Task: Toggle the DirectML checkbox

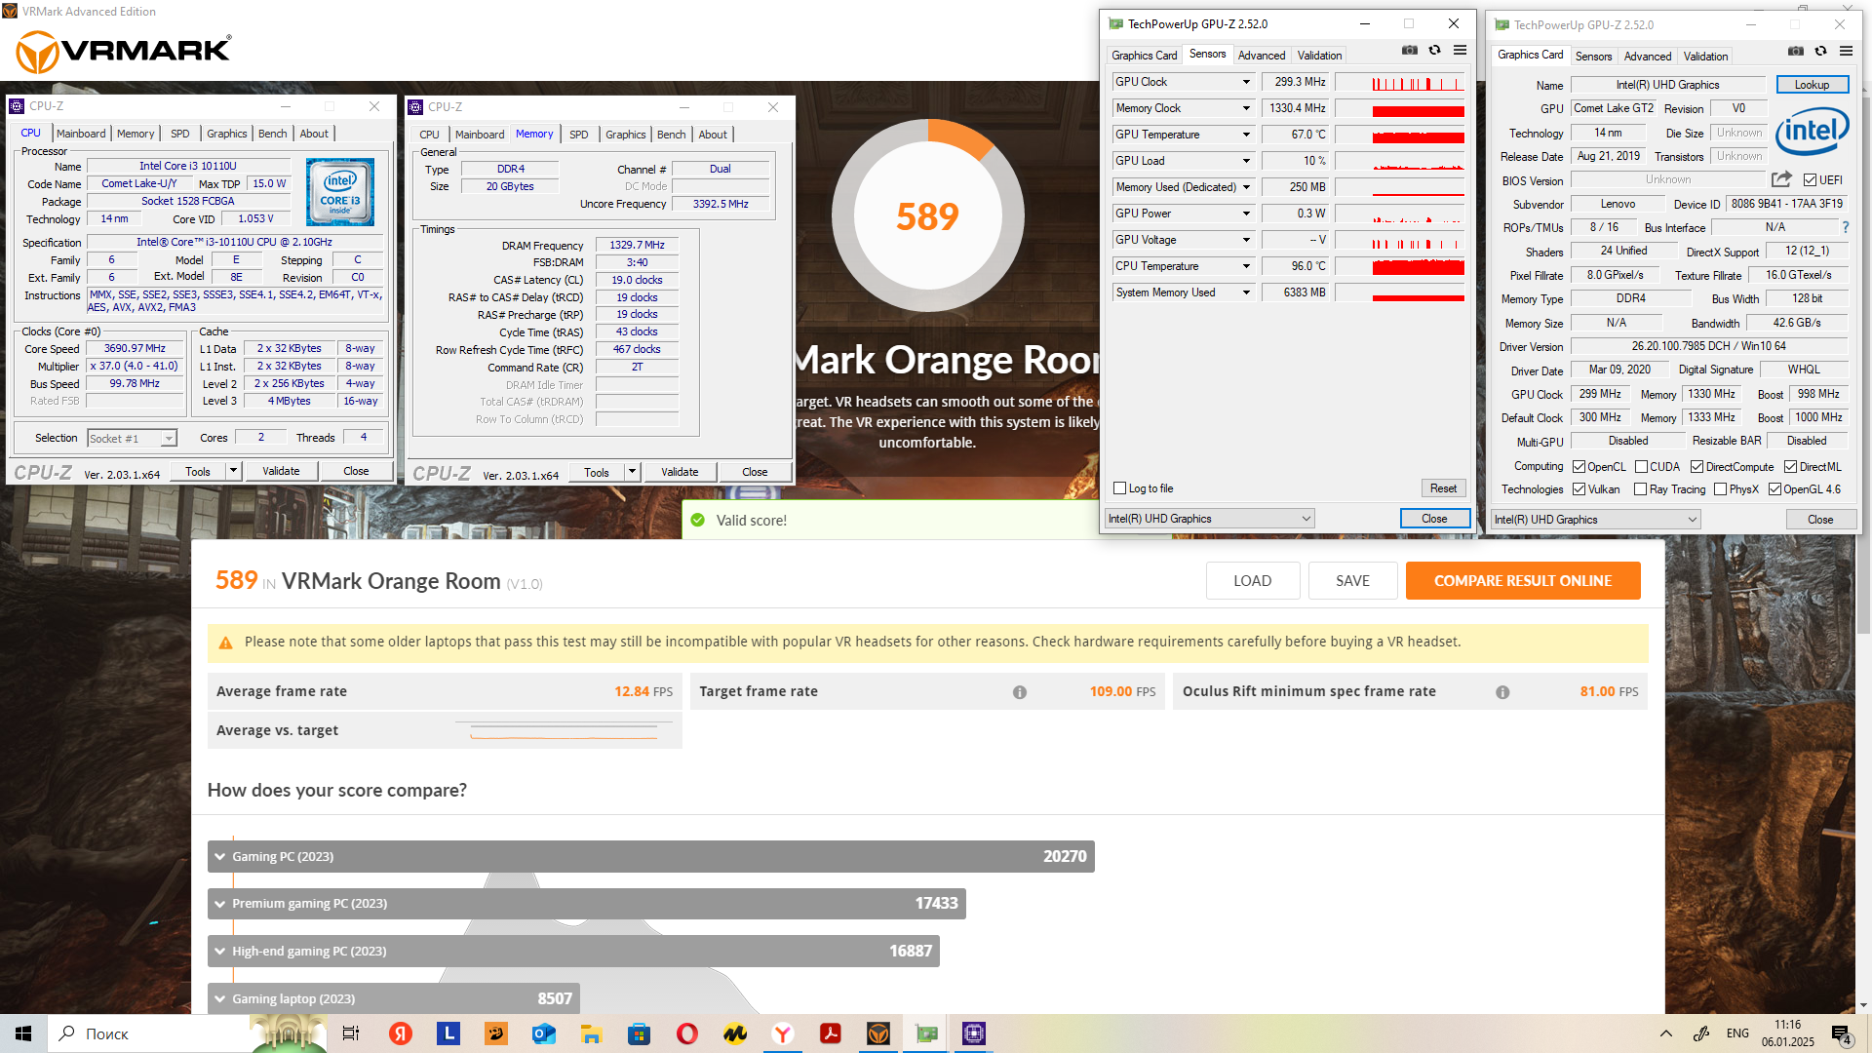Action: pyautogui.click(x=1790, y=467)
